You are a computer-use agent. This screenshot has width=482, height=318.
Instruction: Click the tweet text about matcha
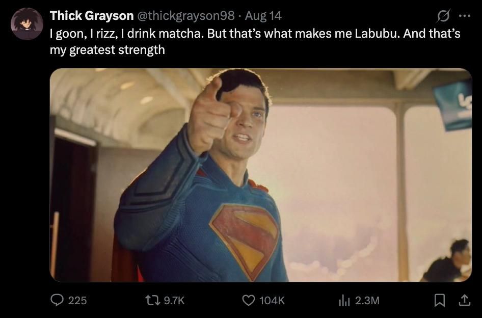255,41
